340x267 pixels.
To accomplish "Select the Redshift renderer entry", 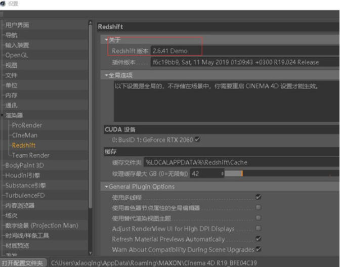I will pos(24,145).
